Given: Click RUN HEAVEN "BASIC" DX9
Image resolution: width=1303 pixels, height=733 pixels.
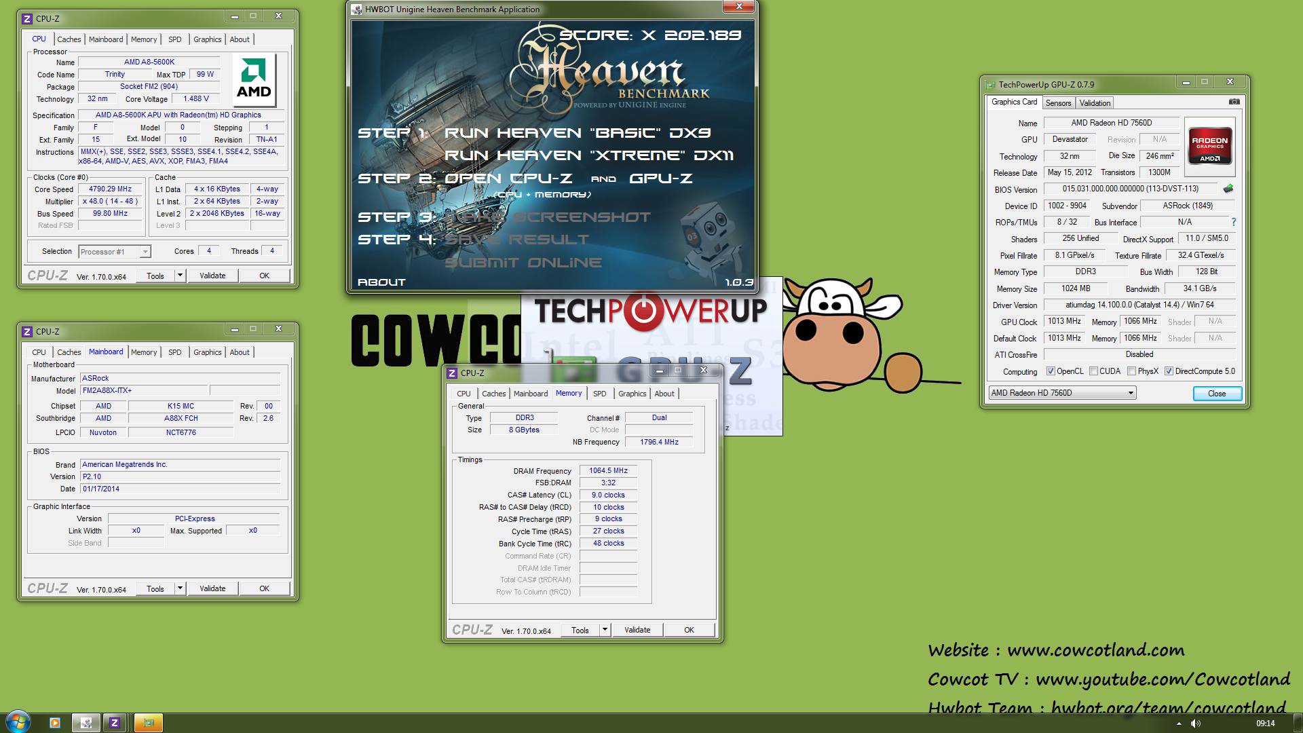Looking at the screenshot, I should click(578, 133).
